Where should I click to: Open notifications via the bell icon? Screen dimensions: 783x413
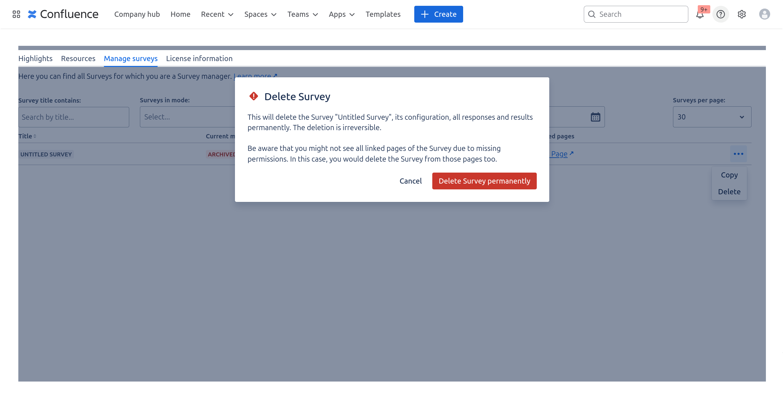pos(700,14)
